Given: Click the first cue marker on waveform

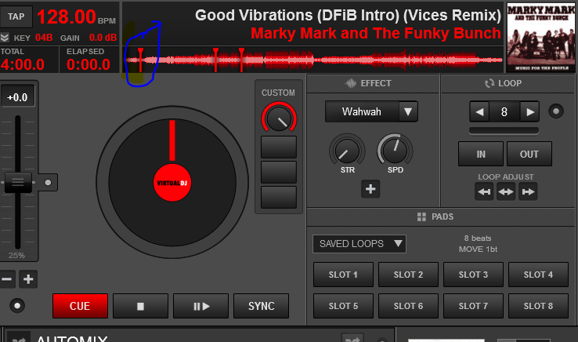Looking at the screenshot, I should click(140, 60).
